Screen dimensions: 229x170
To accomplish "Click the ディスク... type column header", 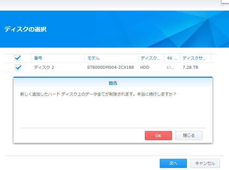I will pyautogui.click(x=151, y=58).
